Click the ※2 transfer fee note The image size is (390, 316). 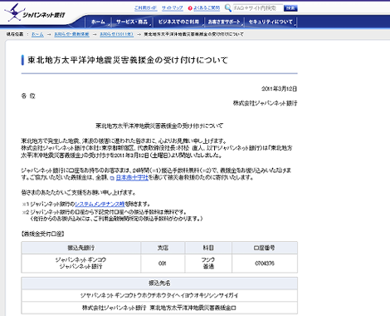pyautogui.click(x=113, y=215)
